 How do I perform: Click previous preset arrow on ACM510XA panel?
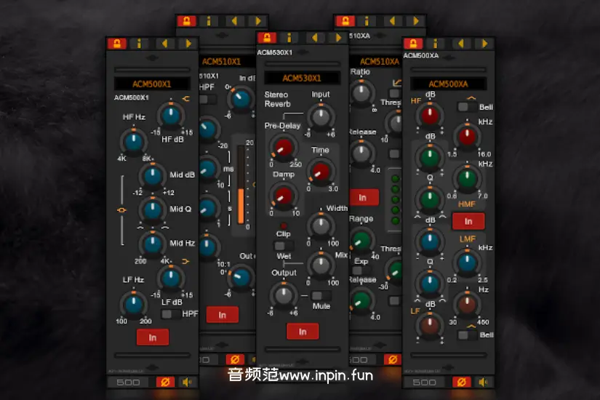(392, 21)
